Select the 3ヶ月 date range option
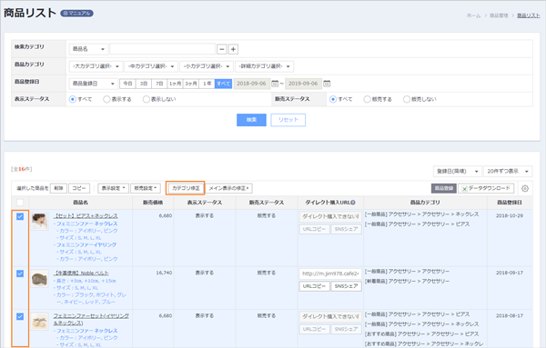The height and width of the screenshot is (348, 546). (191, 84)
